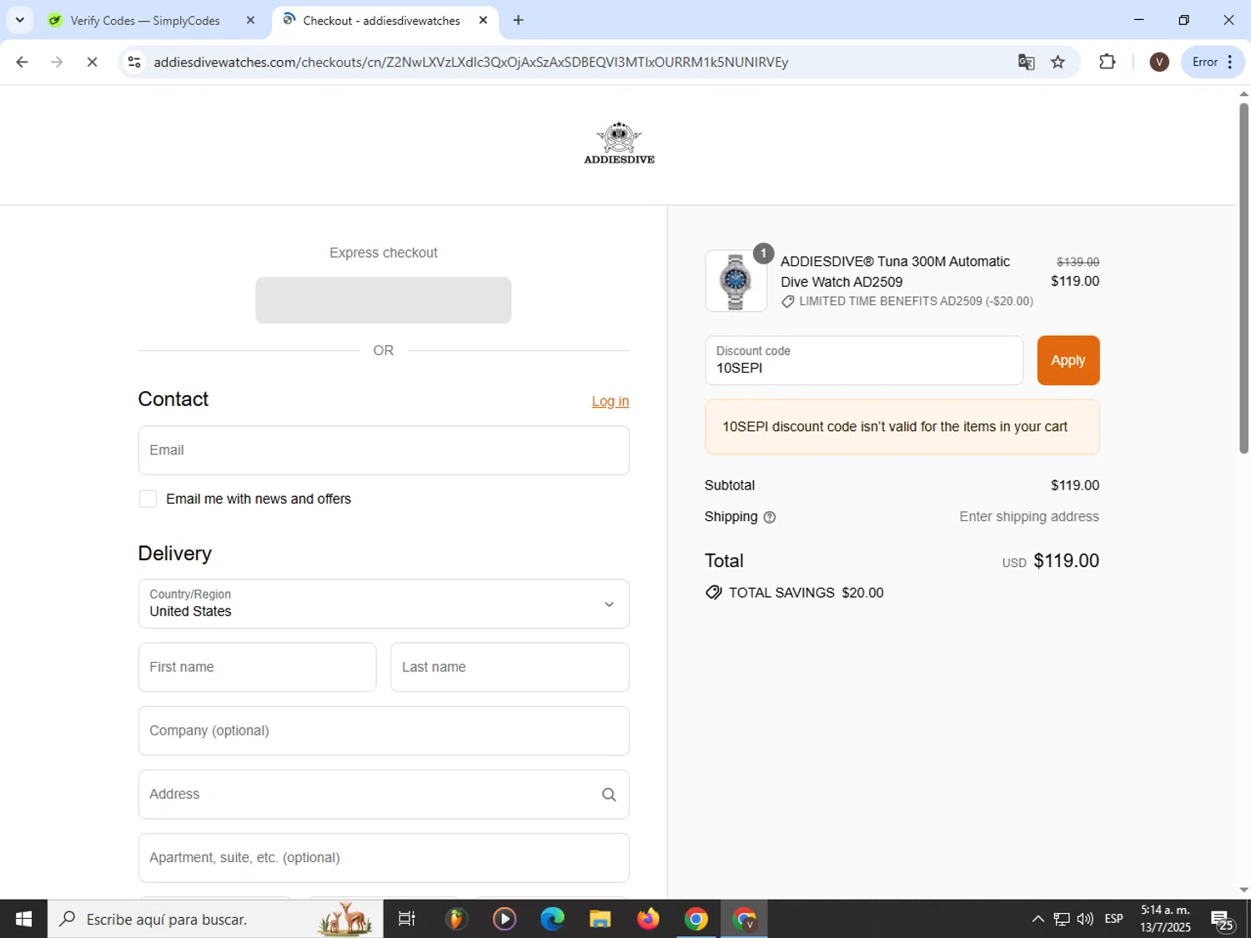This screenshot has width=1251, height=938.
Task: Open Chrome menu via Error button
Action: (x=1213, y=62)
